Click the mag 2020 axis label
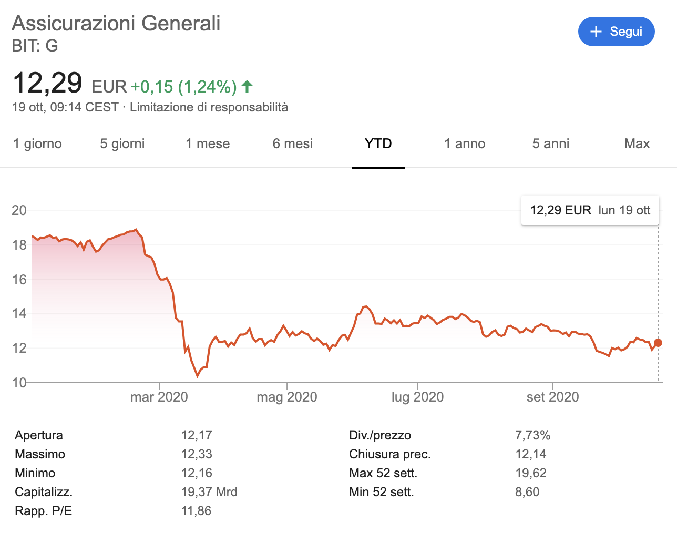The image size is (677, 533). [286, 397]
